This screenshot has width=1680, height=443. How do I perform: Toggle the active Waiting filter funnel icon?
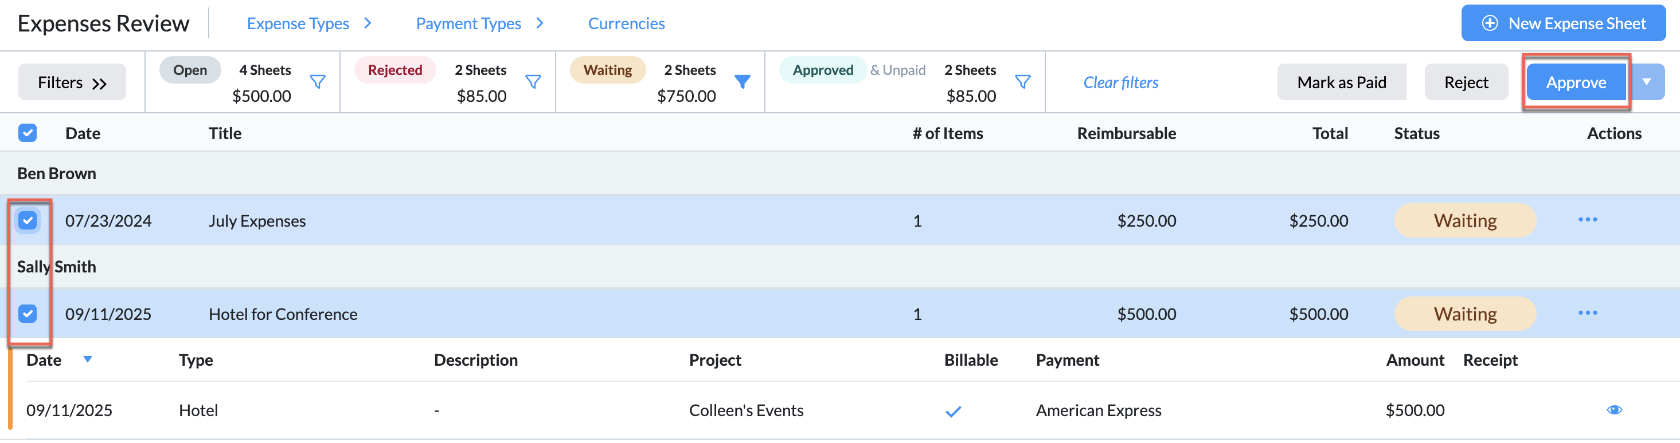pyautogui.click(x=742, y=82)
